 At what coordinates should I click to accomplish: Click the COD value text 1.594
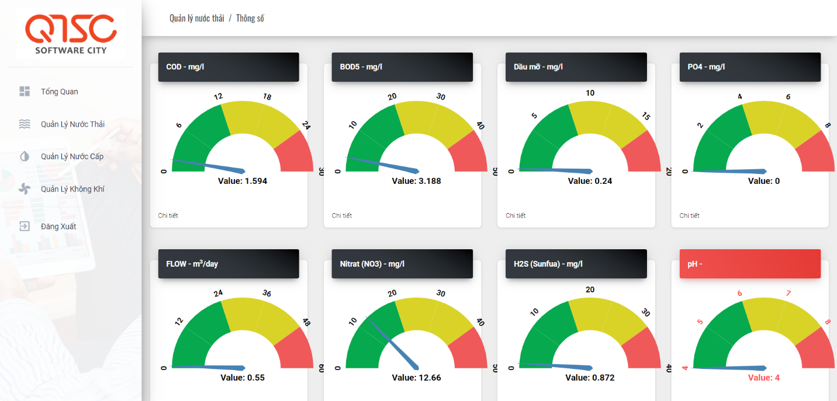(x=243, y=181)
